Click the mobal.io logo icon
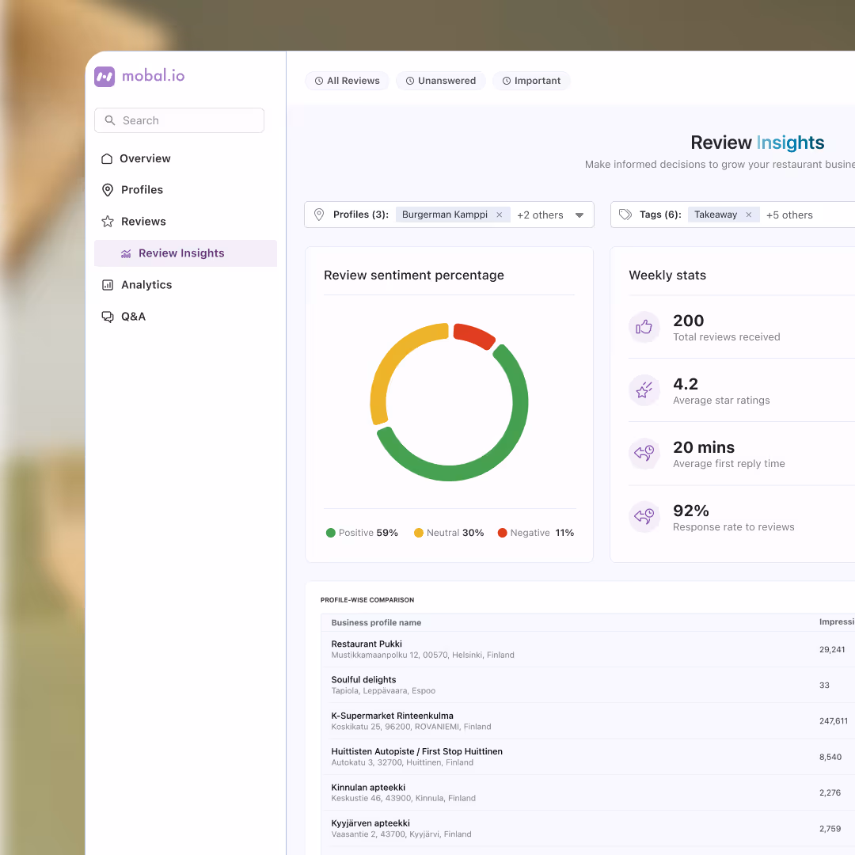Viewport: 855px width, 855px height. pyautogui.click(x=104, y=76)
